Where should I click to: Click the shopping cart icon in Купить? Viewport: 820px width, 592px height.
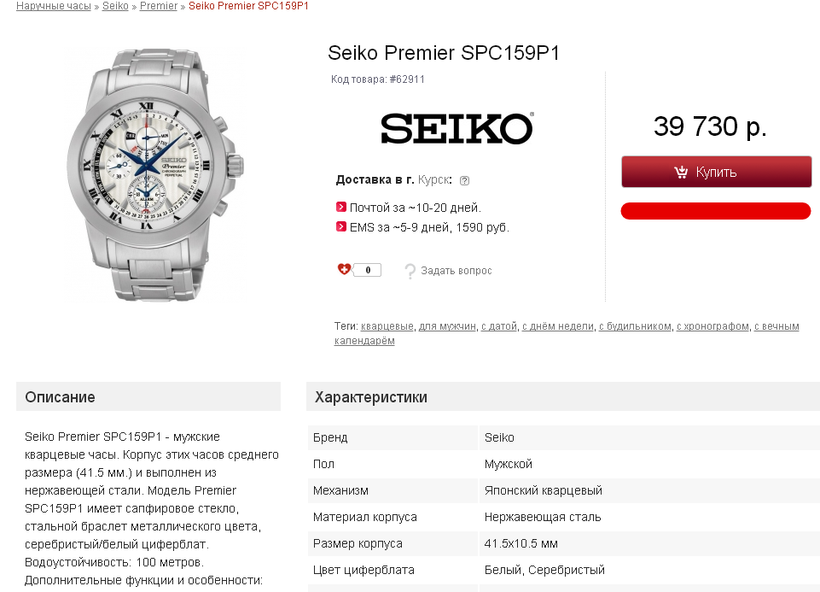click(681, 173)
